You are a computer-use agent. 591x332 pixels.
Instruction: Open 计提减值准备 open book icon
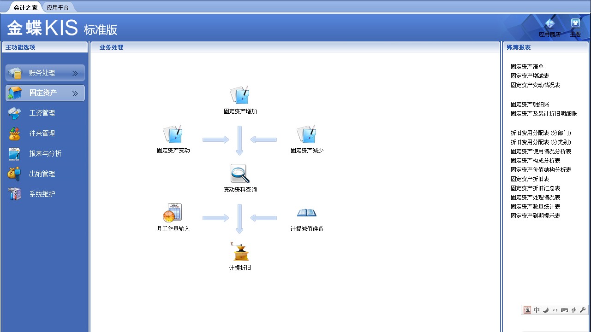click(306, 212)
